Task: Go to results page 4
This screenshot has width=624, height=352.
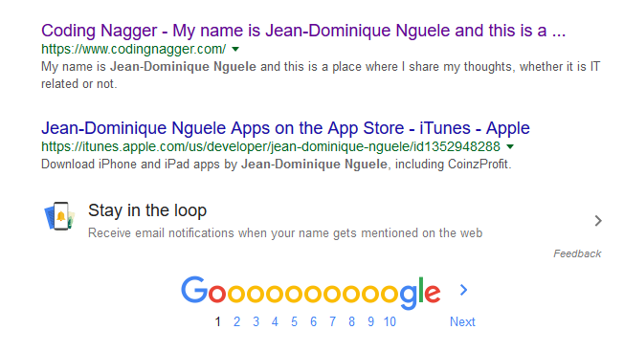Action: (x=275, y=321)
